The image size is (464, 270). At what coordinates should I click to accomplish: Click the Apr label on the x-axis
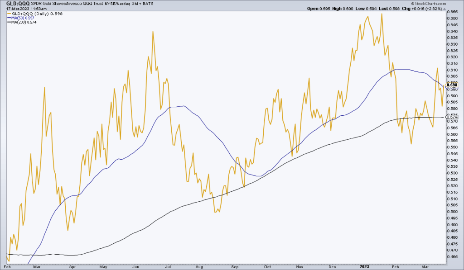pos(72,267)
